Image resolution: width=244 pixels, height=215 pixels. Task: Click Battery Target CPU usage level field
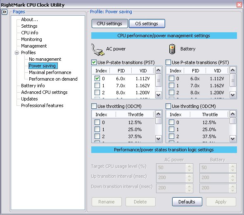tap(214, 167)
